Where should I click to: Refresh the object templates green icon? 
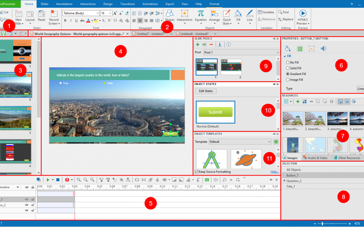[x=276, y=142]
